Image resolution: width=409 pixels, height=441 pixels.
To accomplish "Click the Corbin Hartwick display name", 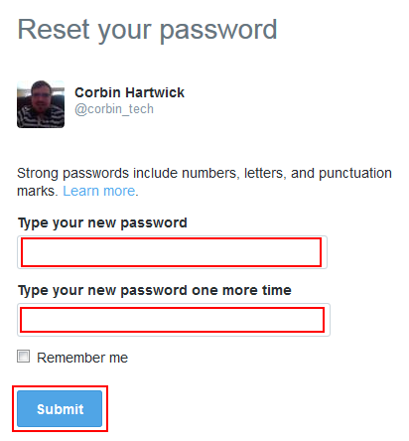I will click(129, 92).
